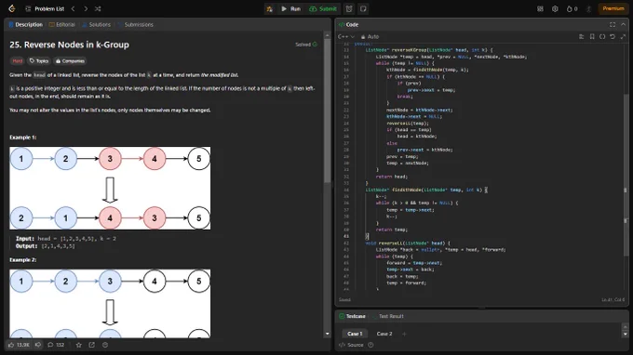The image size is (633, 355).
Task: Add a new testcase with plus
Action: (x=404, y=334)
